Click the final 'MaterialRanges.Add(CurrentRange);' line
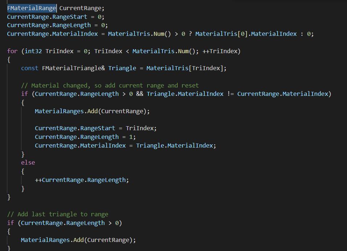This screenshot has height=251, width=347. [x=78, y=240]
